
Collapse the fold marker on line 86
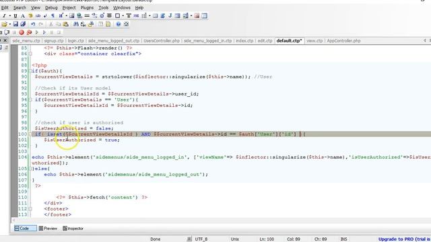click(30, 54)
